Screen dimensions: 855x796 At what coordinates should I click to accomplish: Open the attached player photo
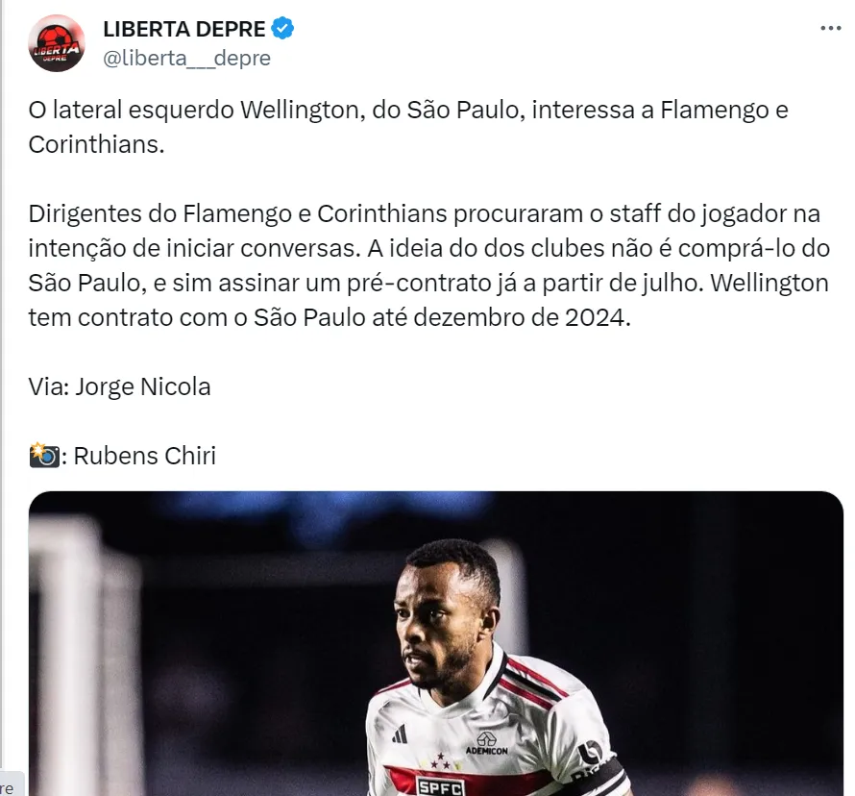click(436, 643)
